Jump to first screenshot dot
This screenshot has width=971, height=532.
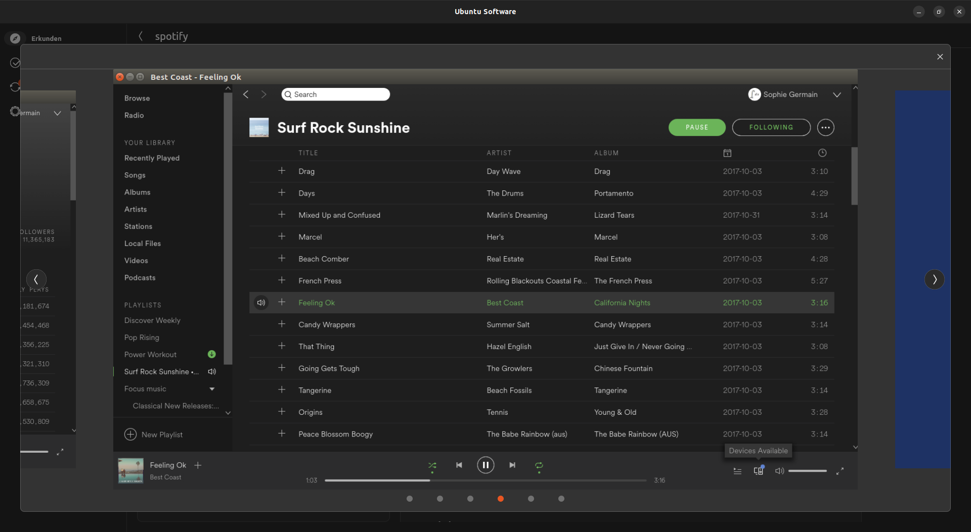pos(410,499)
